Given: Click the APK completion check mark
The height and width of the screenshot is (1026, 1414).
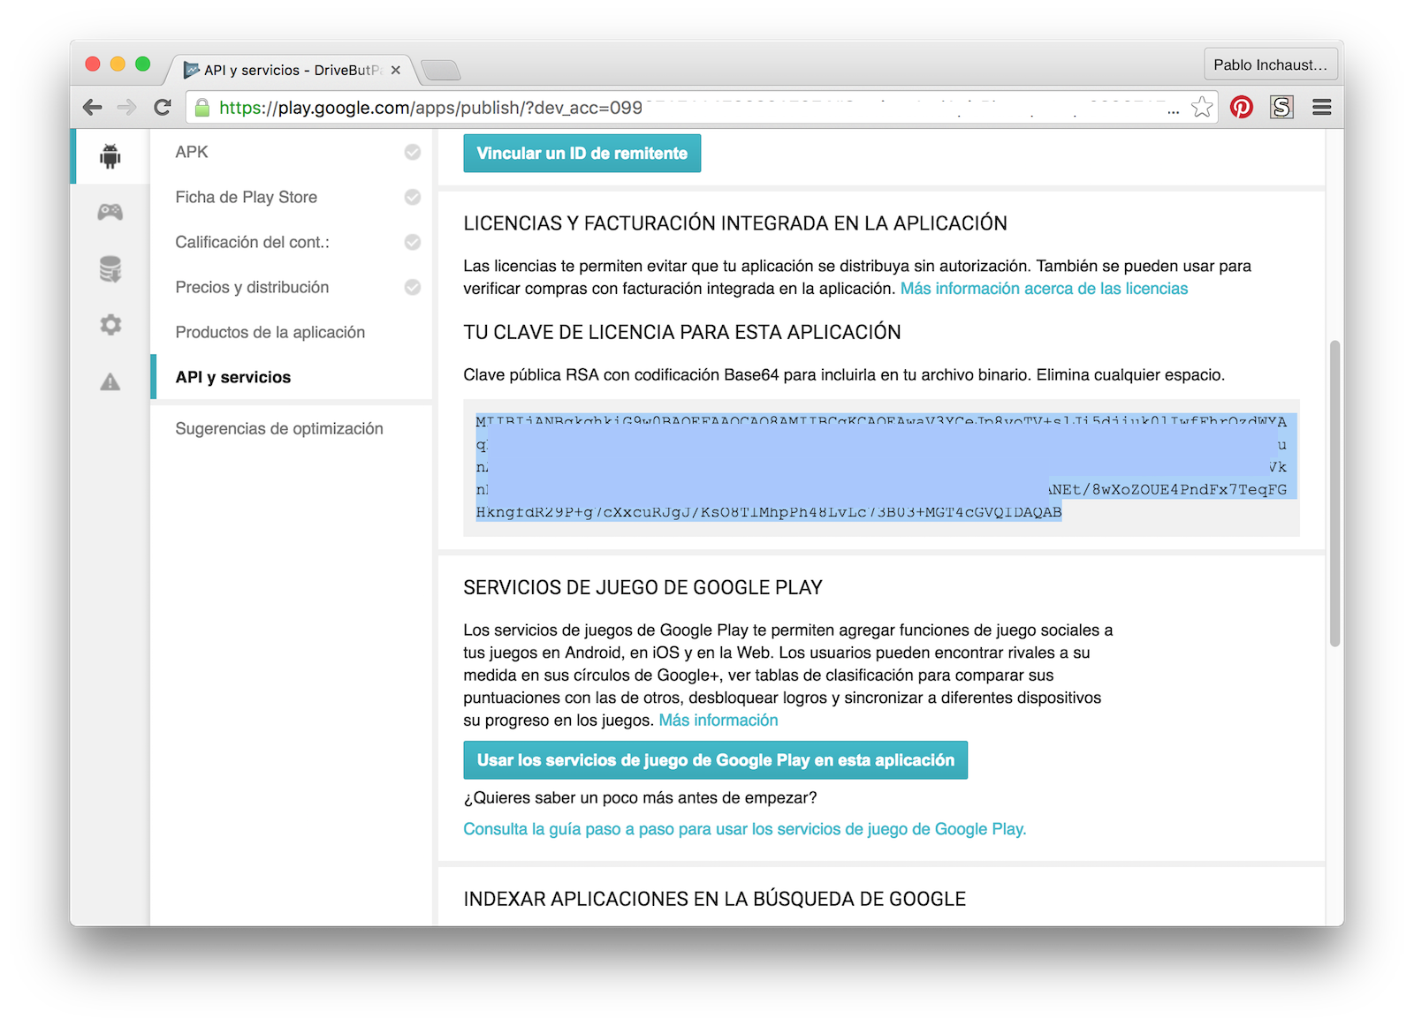Looking at the screenshot, I should click(x=413, y=152).
